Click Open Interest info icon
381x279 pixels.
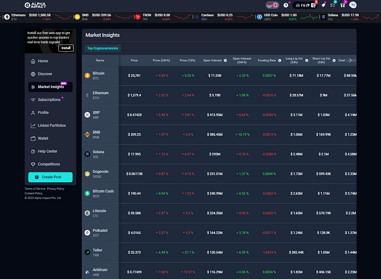point(225,60)
